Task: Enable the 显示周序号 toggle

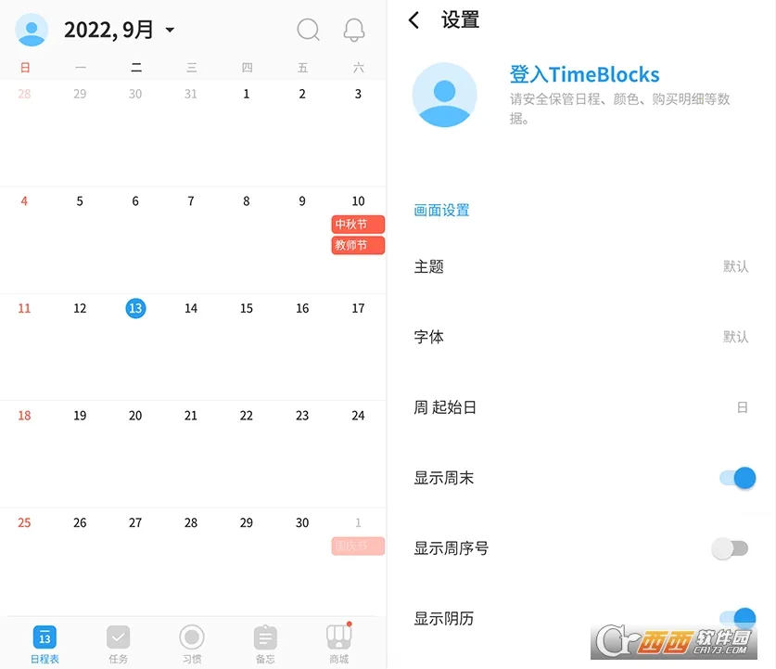Action: tap(730, 548)
